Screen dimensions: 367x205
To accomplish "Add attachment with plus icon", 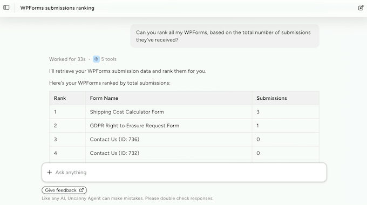I will [x=50, y=173].
